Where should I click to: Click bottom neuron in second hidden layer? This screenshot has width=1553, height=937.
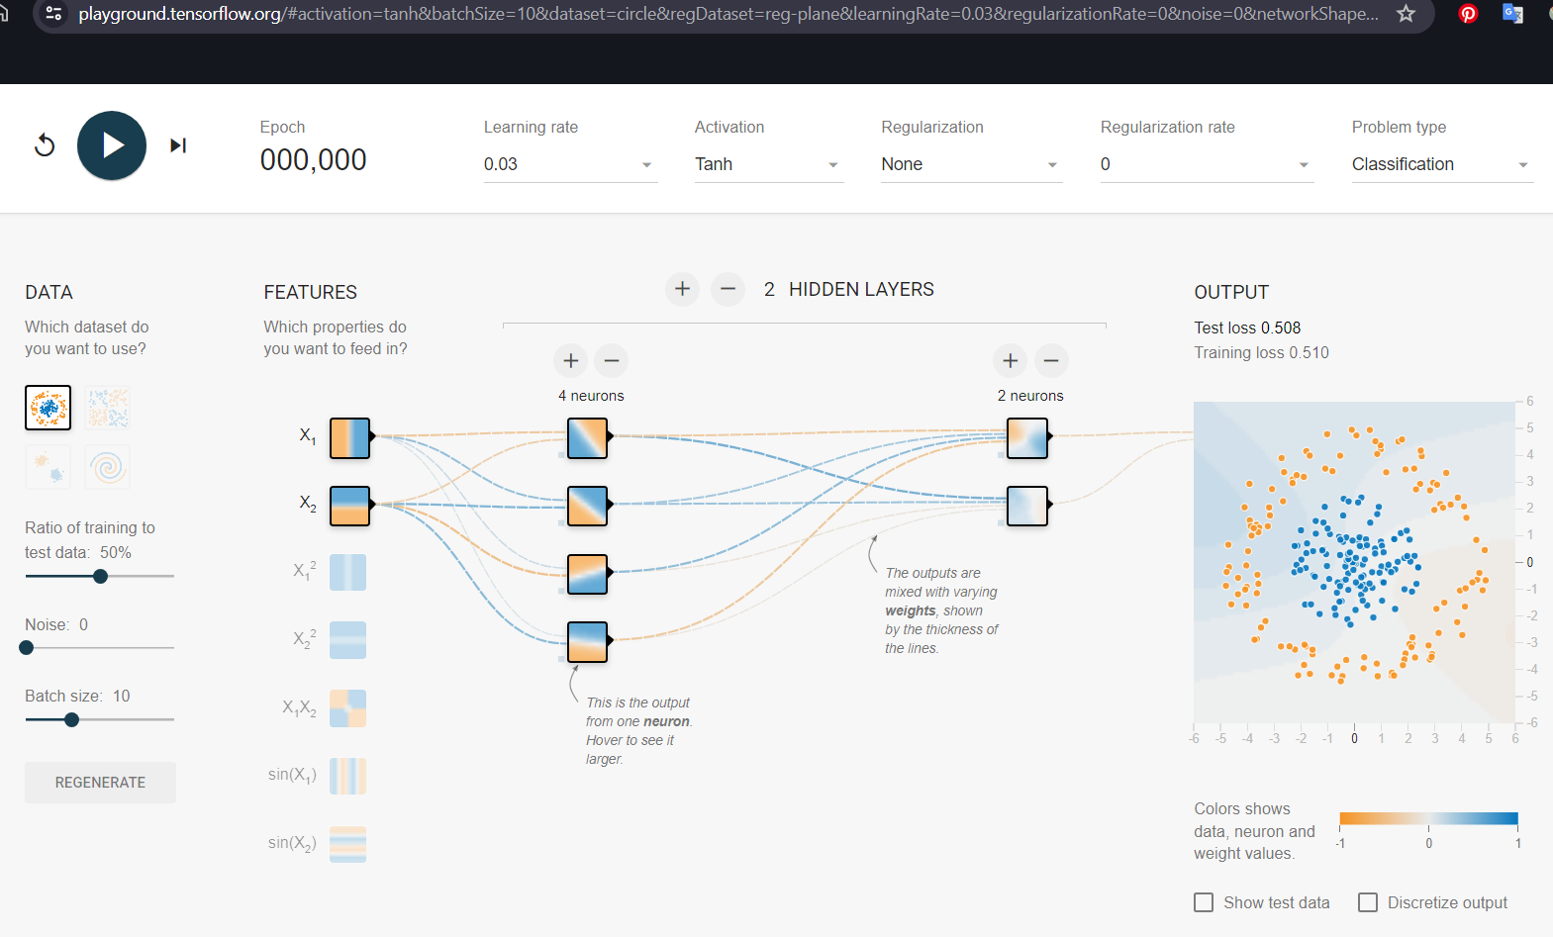click(x=1027, y=505)
